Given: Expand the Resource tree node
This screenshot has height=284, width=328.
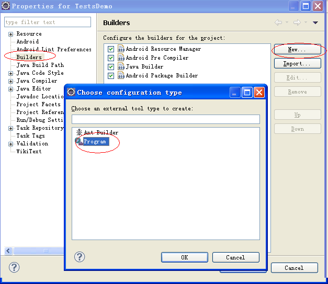Looking at the screenshot, I should click(10, 34).
